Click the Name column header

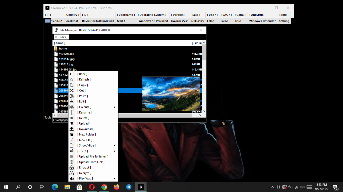click(x=60, y=43)
